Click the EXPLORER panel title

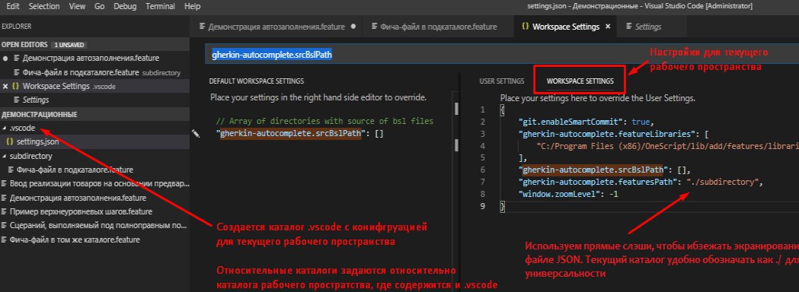[x=17, y=27]
